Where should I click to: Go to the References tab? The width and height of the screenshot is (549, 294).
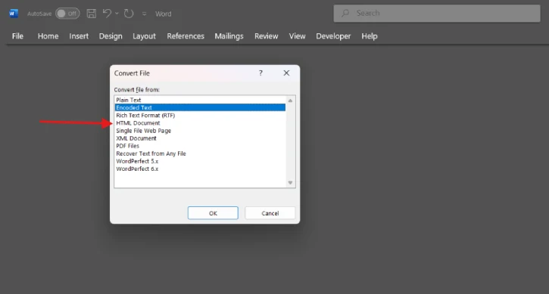186,36
